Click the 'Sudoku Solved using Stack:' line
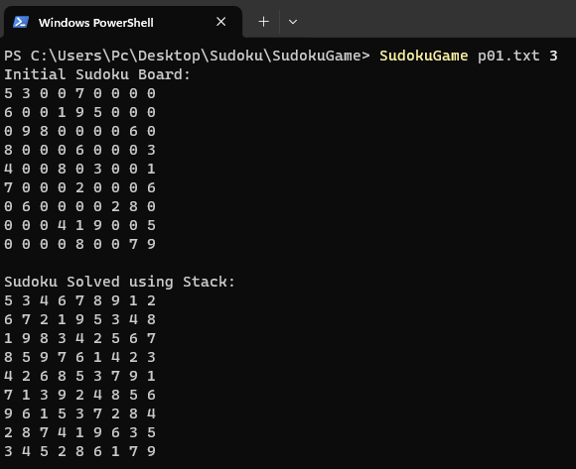 [119, 282]
